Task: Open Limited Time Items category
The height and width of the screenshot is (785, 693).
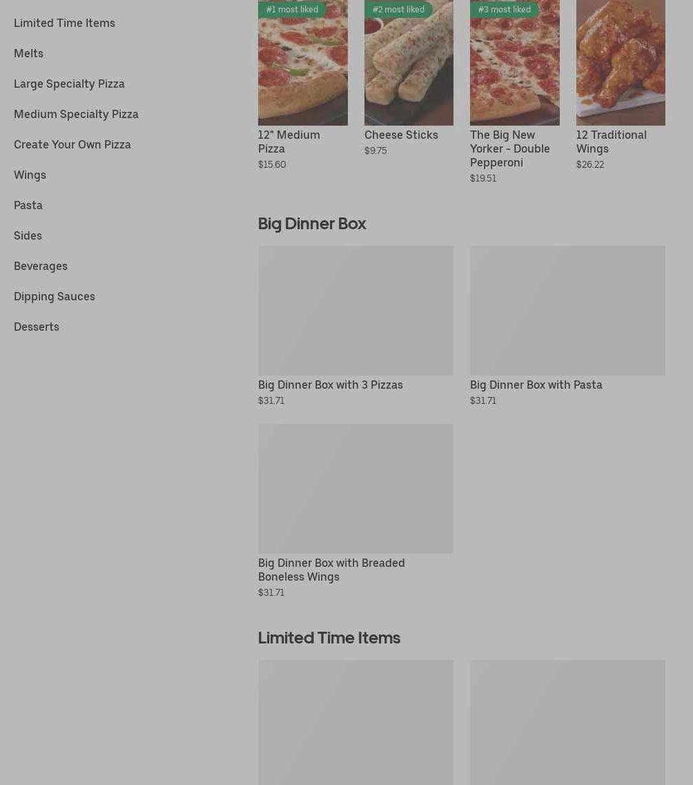Action: pyautogui.click(x=64, y=23)
